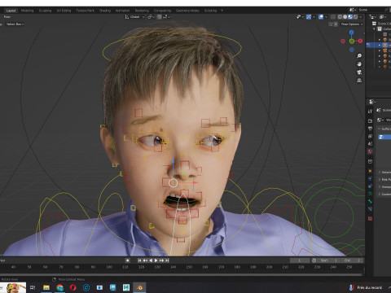391x293 pixels.
Task: Switch to solid viewport shading
Action: tap(345, 17)
